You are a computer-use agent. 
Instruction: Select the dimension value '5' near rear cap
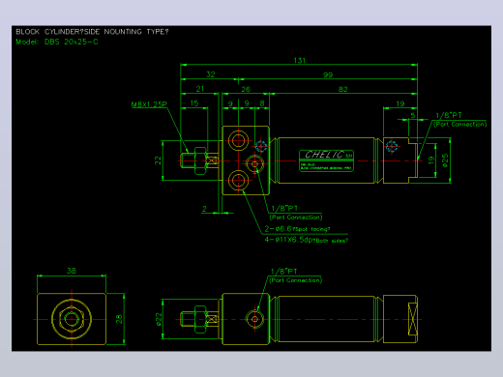[x=413, y=115]
